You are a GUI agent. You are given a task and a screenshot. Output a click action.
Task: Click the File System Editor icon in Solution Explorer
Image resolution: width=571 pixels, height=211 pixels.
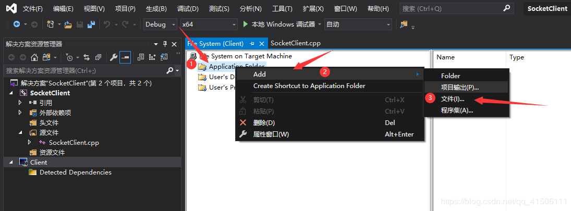click(141, 57)
